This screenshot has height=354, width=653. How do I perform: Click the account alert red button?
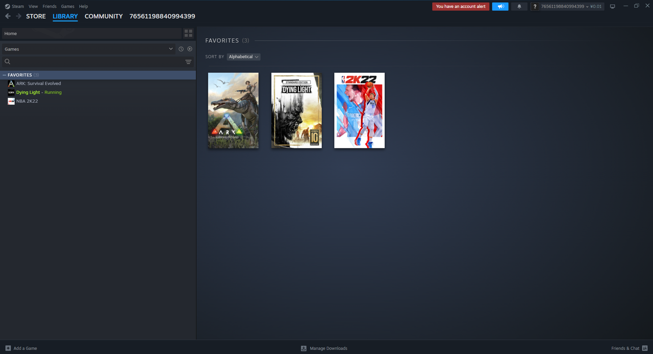tap(461, 7)
